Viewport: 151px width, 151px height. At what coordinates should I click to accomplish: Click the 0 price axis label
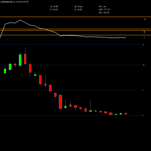143,115
